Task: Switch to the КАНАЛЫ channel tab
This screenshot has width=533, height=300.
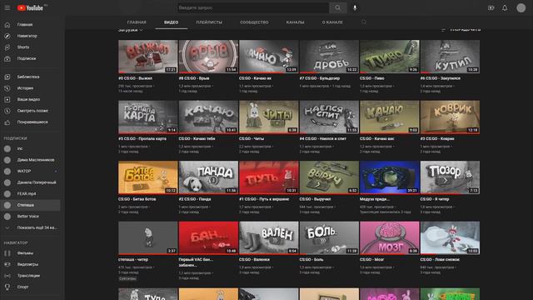Action: coord(295,22)
